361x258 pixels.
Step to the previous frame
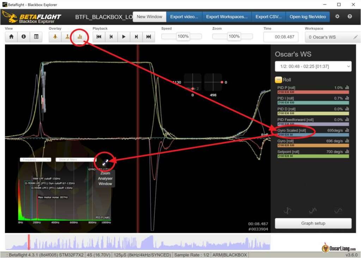pyautogui.click(x=111, y=37)
